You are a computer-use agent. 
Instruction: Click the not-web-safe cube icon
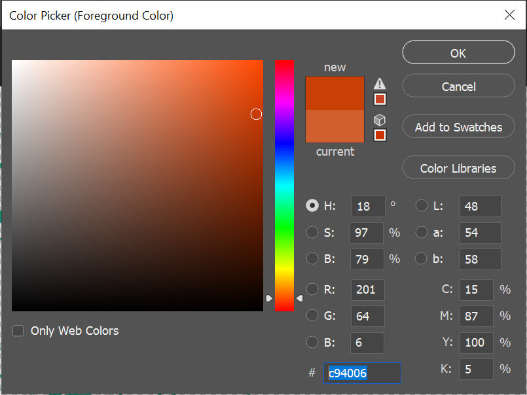380,120
